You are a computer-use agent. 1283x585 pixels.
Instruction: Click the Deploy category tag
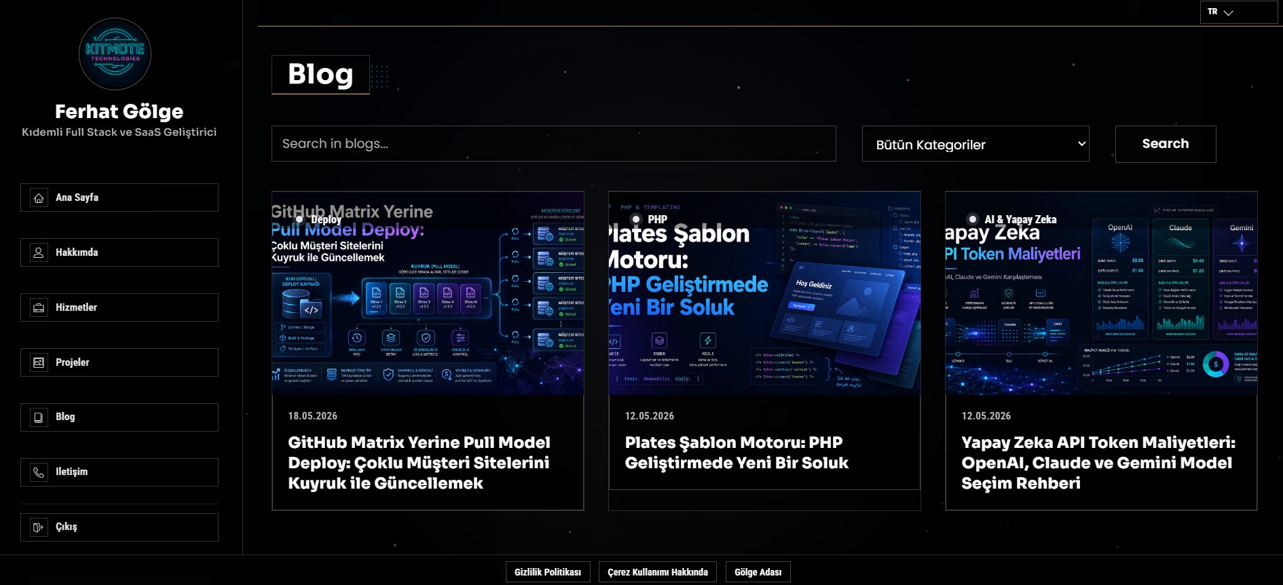(320, 220)
